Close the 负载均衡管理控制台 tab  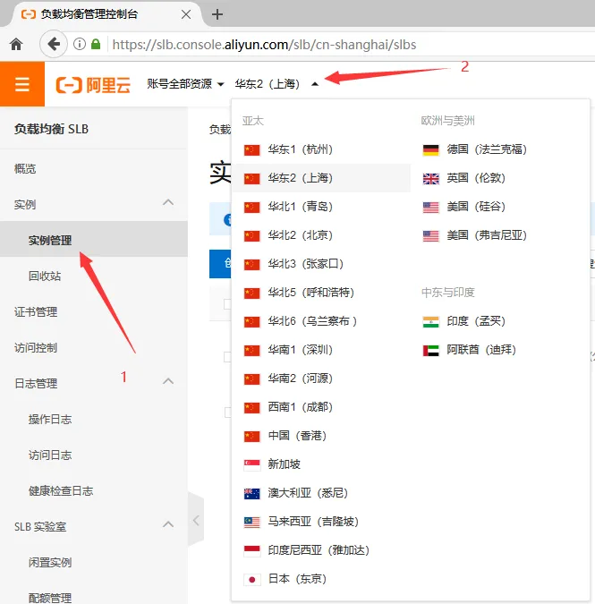click(x=186, y=14)
